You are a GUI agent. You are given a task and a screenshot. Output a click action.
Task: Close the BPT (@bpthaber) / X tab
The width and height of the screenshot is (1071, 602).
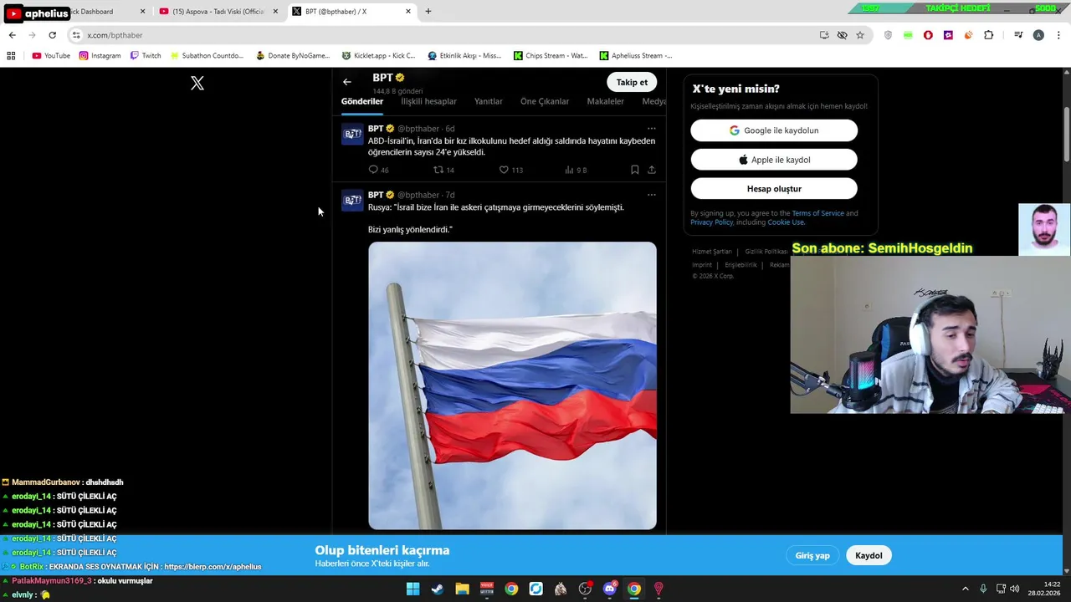coord(408,12)
